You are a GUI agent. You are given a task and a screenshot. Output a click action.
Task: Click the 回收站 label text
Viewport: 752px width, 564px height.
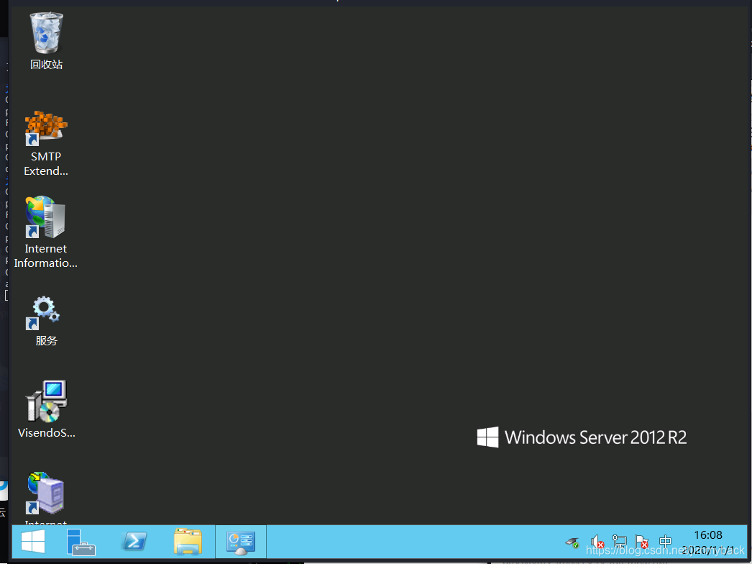[46, 64]
